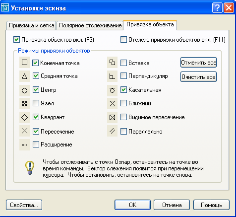The width and height of the screenshot is (236, 217).
Task: Click the Очистить все button
Action: [x=198, y=77]
